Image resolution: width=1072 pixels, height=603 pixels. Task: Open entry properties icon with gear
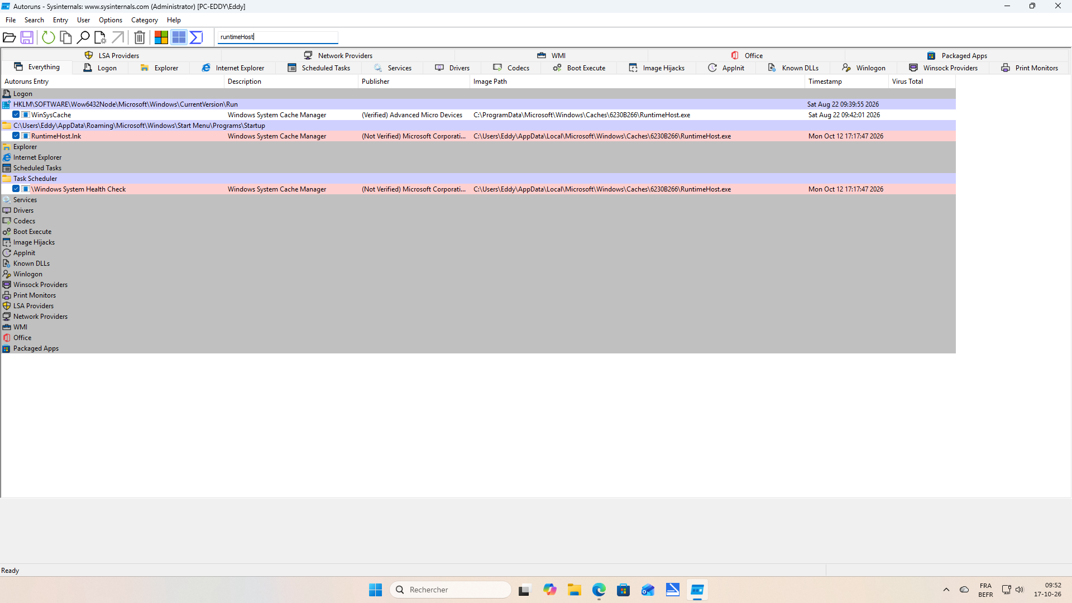point(100,37)
